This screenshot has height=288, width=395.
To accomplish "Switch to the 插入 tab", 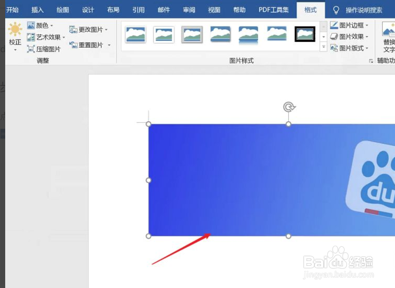I will pyautogui.click(x=38, y=10).
